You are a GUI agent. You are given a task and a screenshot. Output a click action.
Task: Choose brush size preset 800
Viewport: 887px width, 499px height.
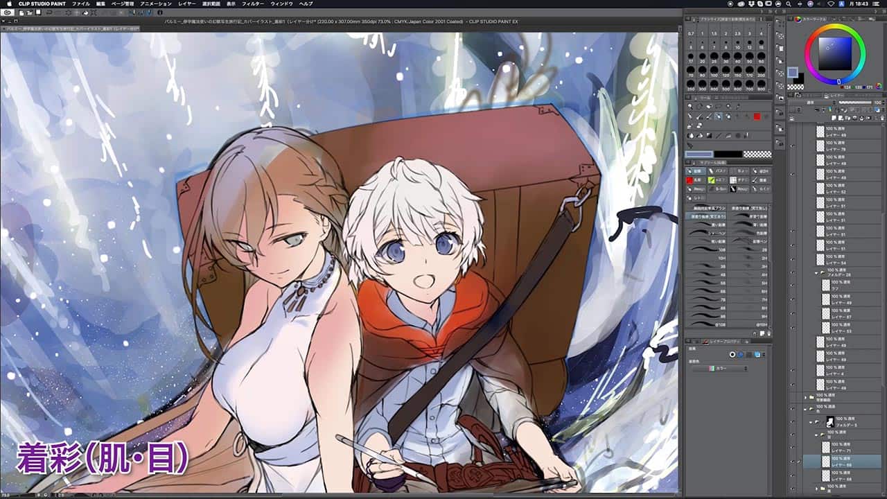coord(762,85)
